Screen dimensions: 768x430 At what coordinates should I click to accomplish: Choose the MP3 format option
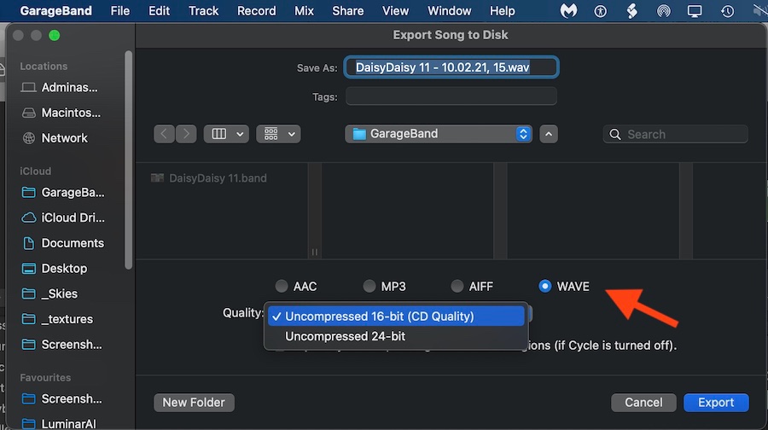click(x=369, y=287)
